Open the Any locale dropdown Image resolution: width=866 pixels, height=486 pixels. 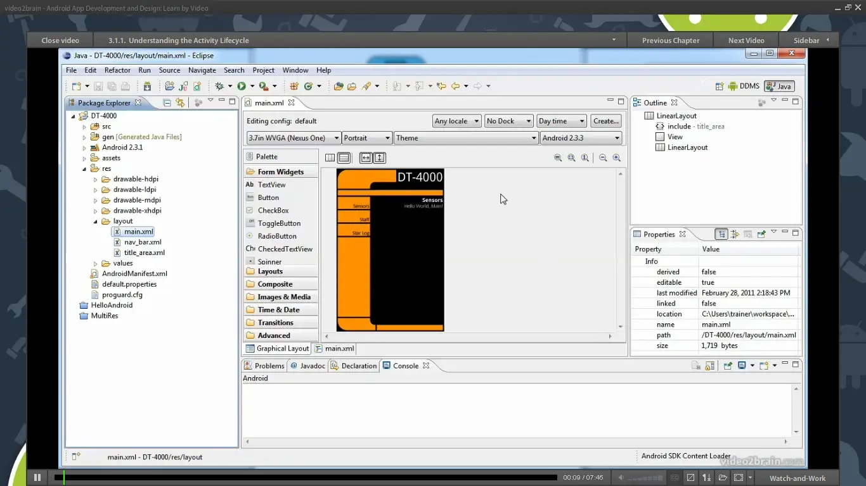pos(456,121)
